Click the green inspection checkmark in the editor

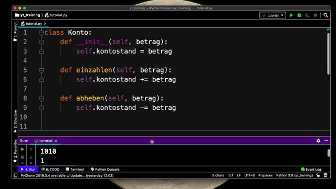click(328, 29)
